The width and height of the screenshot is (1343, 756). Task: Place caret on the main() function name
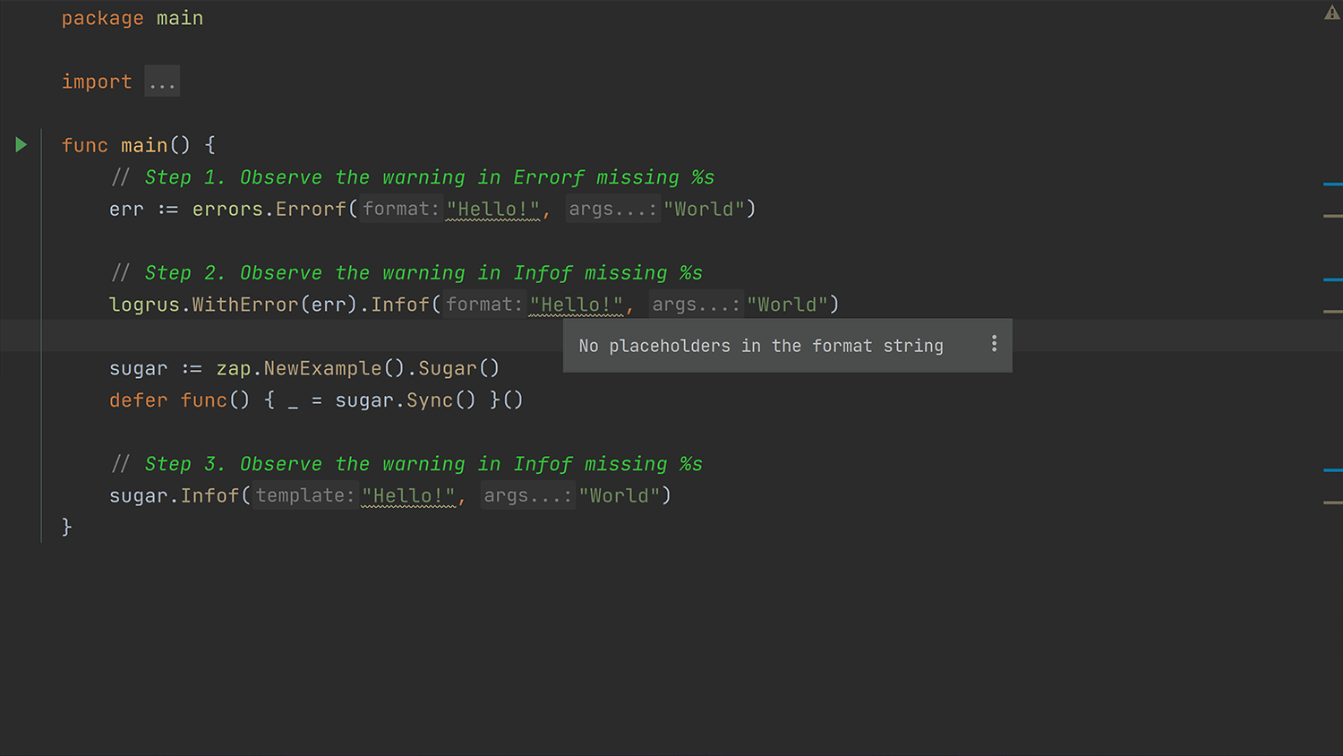tap(144, 145)
